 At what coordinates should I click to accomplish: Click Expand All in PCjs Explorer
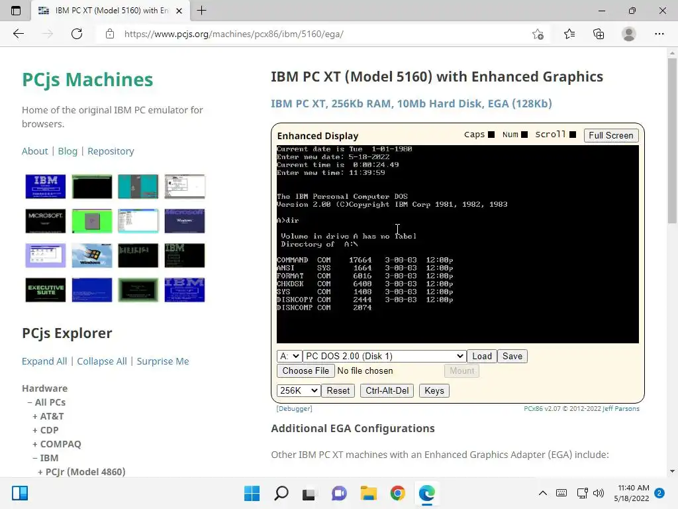click(x=44, y=361)
